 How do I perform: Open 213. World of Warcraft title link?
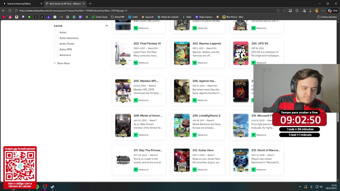[266, 150]
